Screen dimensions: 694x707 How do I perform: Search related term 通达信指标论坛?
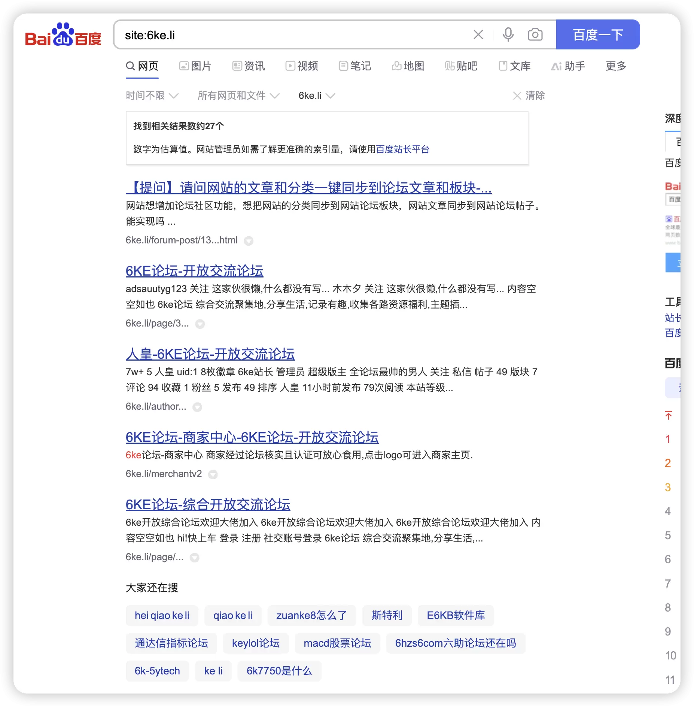point(171,643)
